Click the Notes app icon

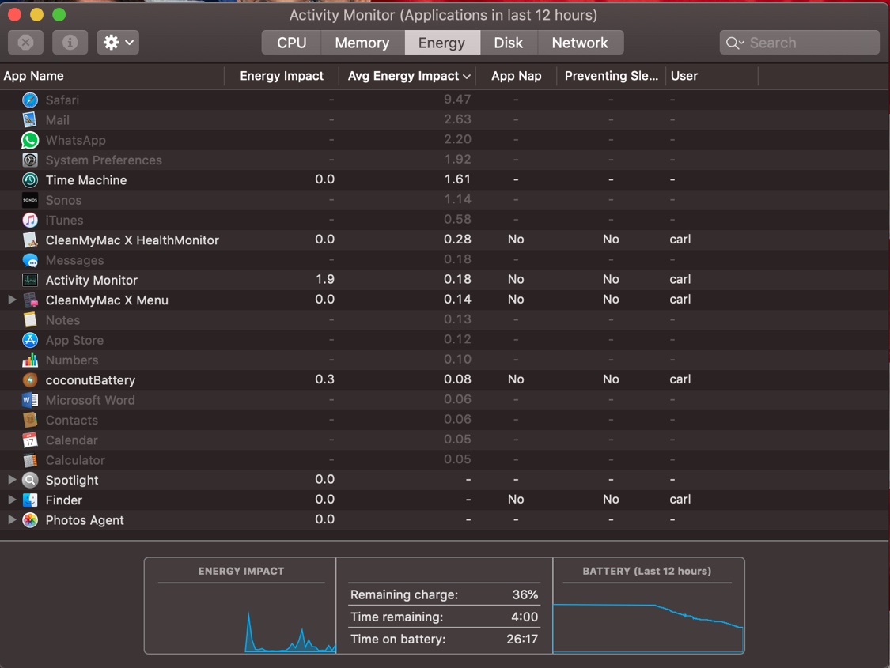[30, 320]
